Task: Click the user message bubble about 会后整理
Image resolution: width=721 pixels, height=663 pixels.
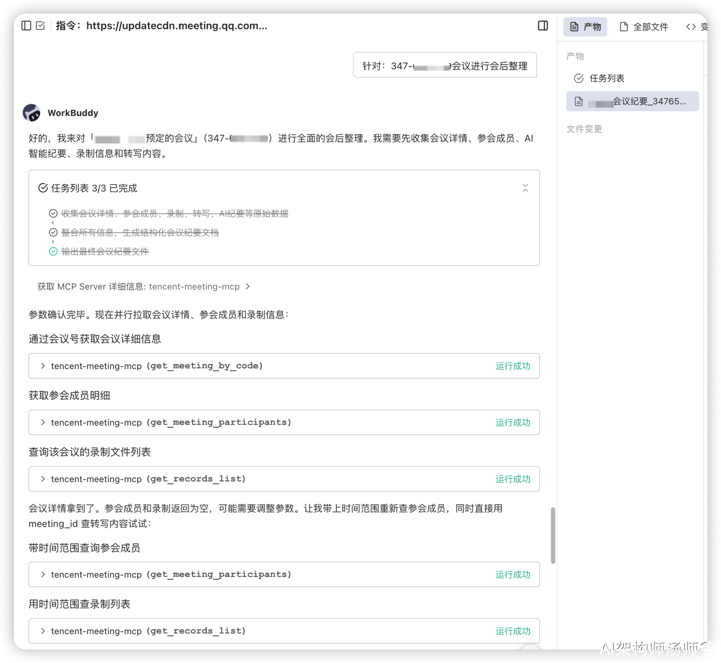Action: pos(445,65)
